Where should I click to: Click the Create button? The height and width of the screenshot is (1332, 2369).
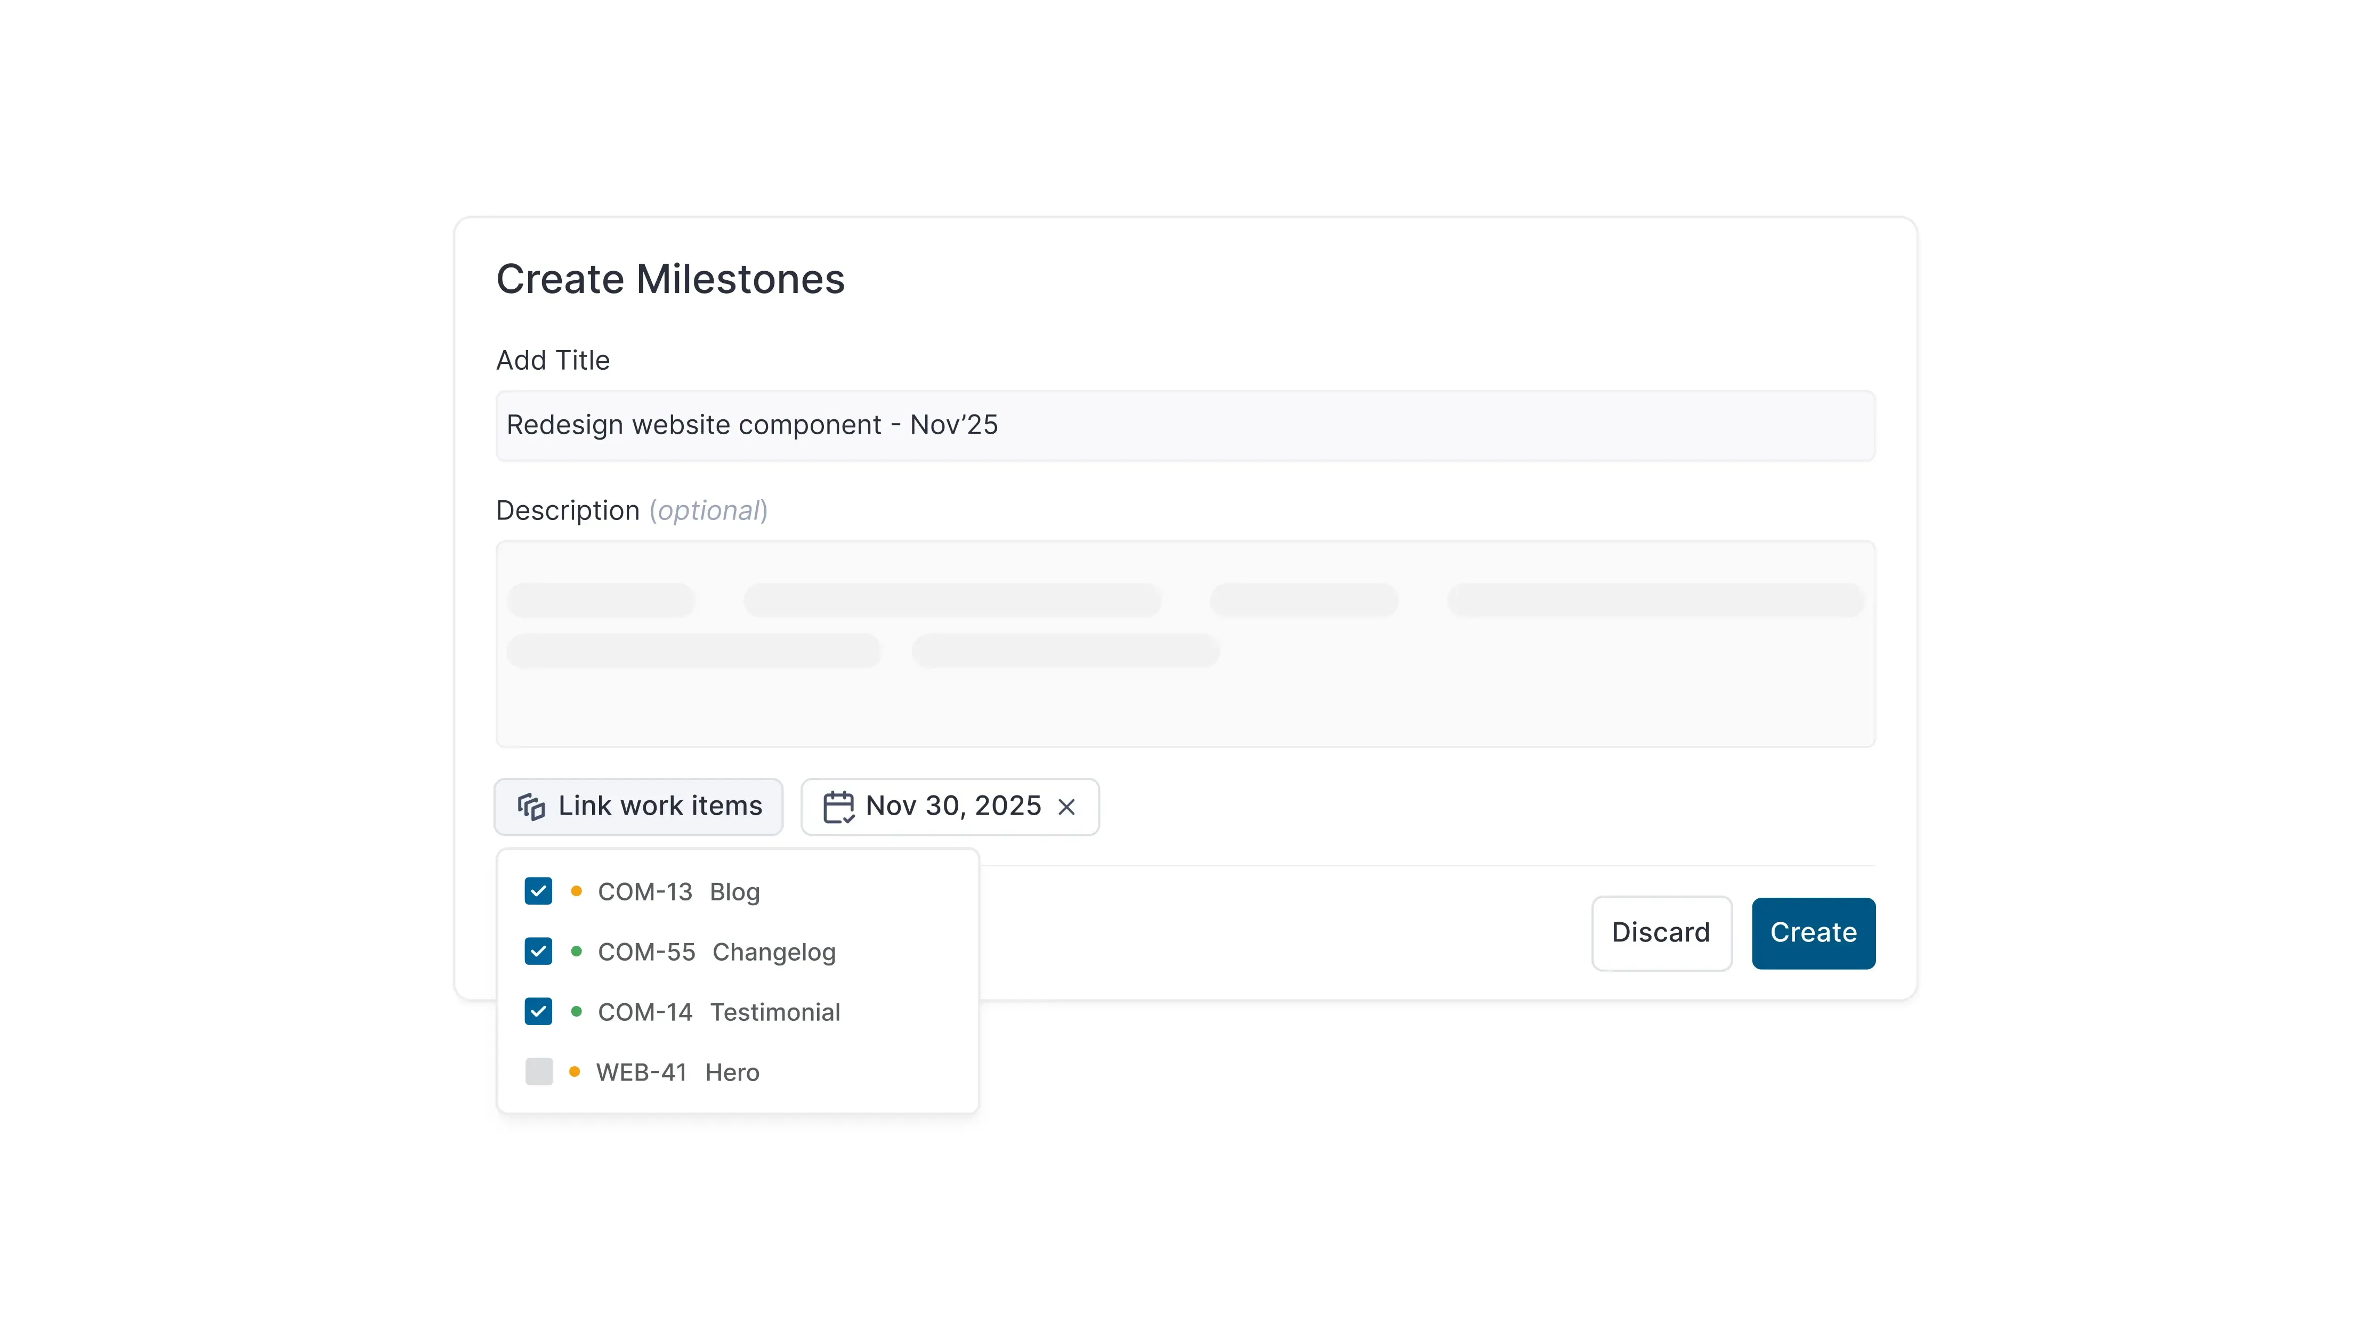point(1813,933)
